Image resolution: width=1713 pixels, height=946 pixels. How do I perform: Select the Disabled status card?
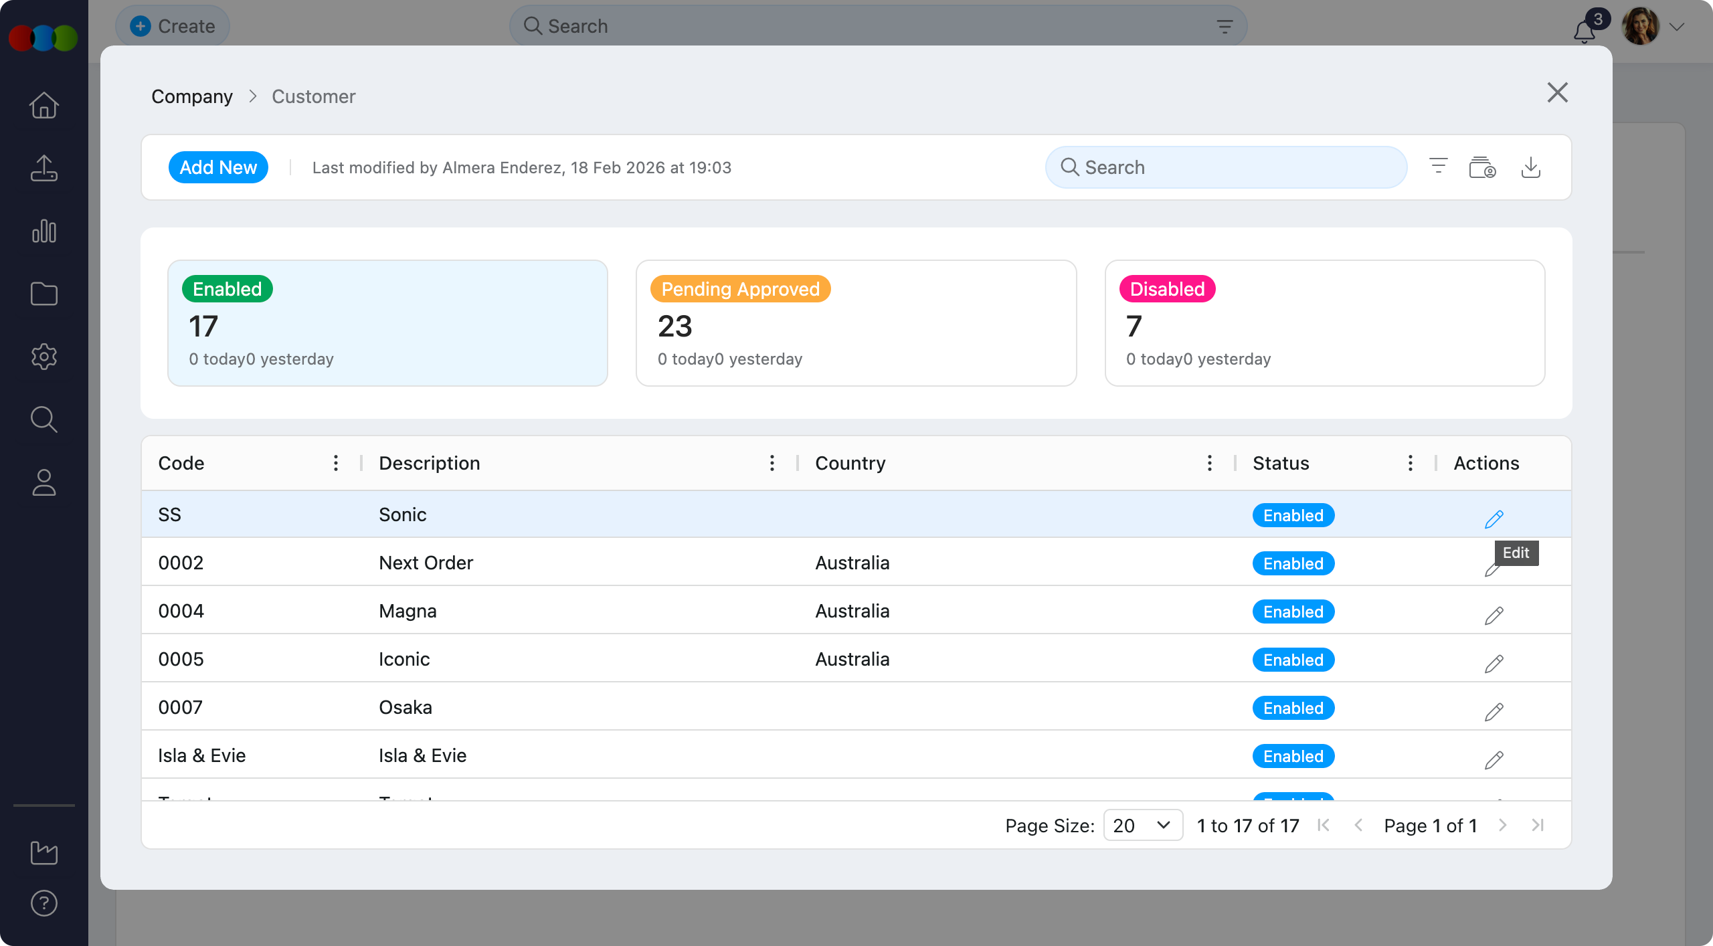point(1324,323)
